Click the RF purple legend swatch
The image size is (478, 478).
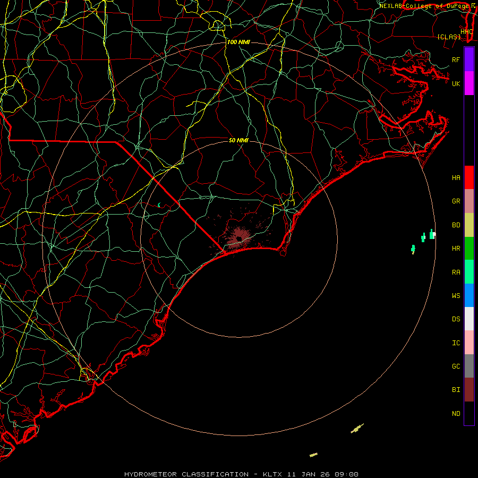pos(469,59)
